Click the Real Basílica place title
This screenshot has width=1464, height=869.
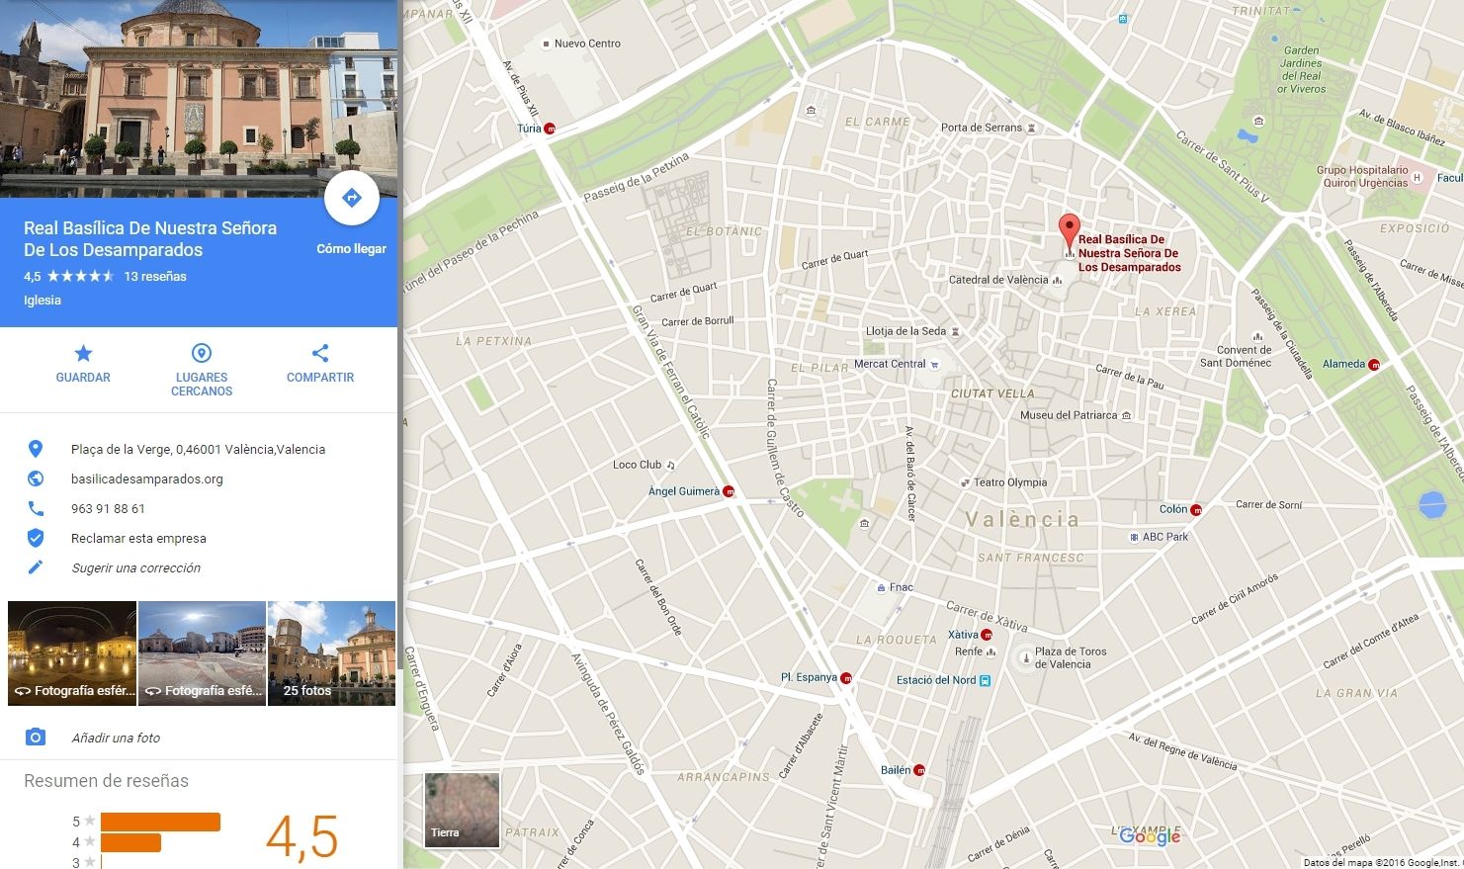(150, 239)
